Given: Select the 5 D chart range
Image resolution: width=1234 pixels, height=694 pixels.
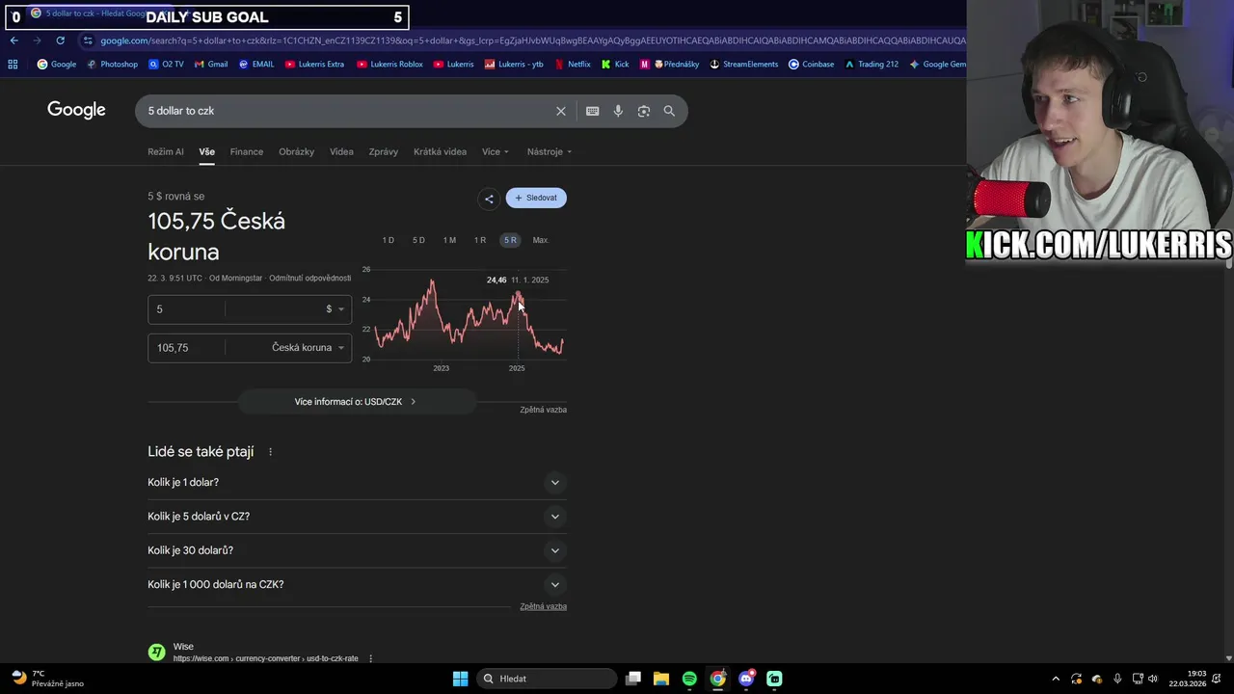Looking at the screenshot, I should (418, 240).
